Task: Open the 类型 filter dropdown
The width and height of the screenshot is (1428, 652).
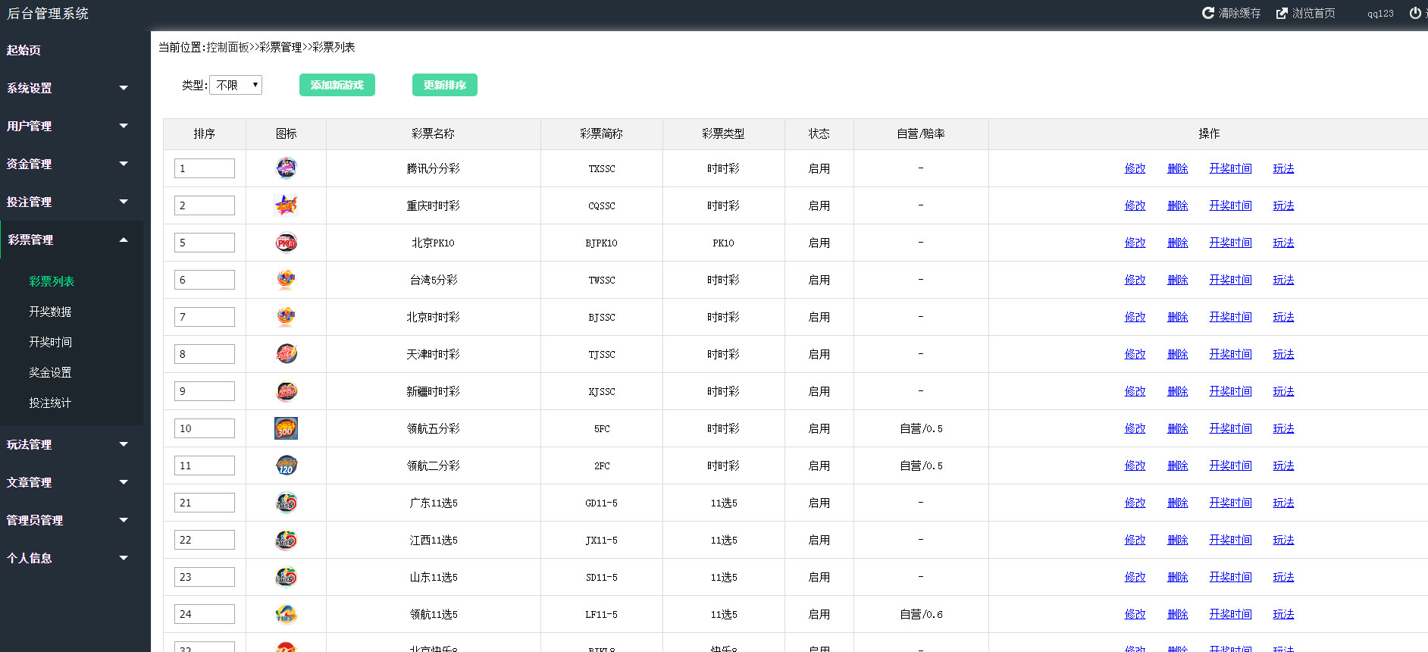Action: (236, 85)
